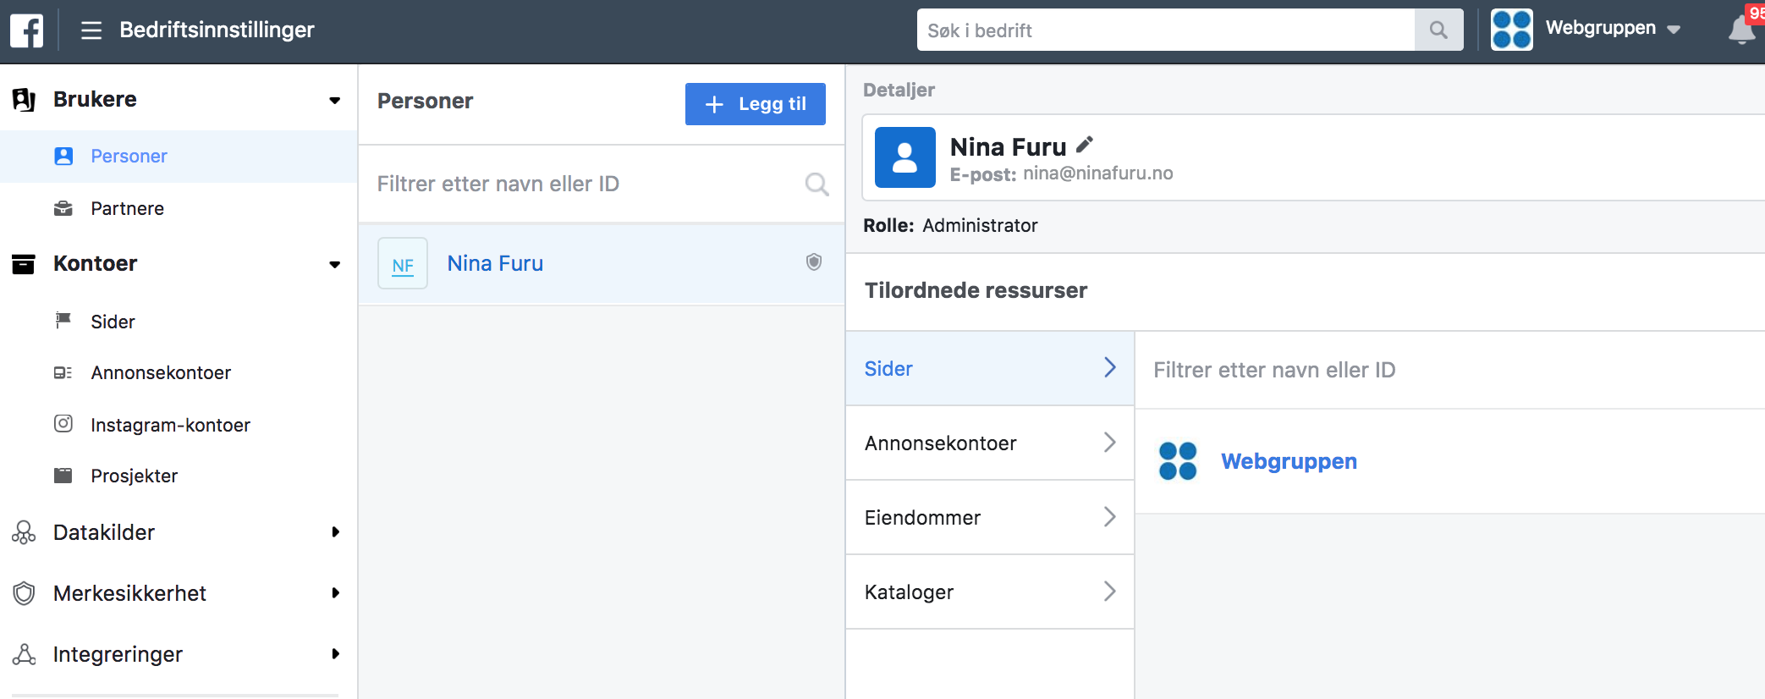Collapse the Brukere section arrow
The image size is (1765, 699).
(x=335, y=101)
